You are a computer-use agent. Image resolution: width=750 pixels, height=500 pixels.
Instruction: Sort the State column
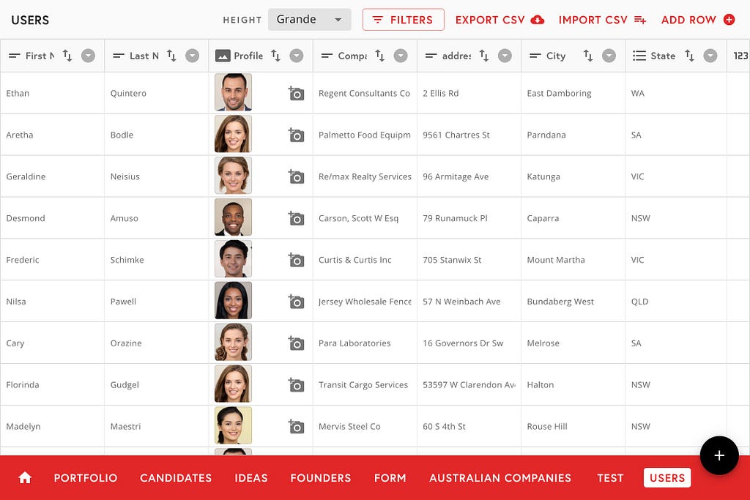coord(689,56)
